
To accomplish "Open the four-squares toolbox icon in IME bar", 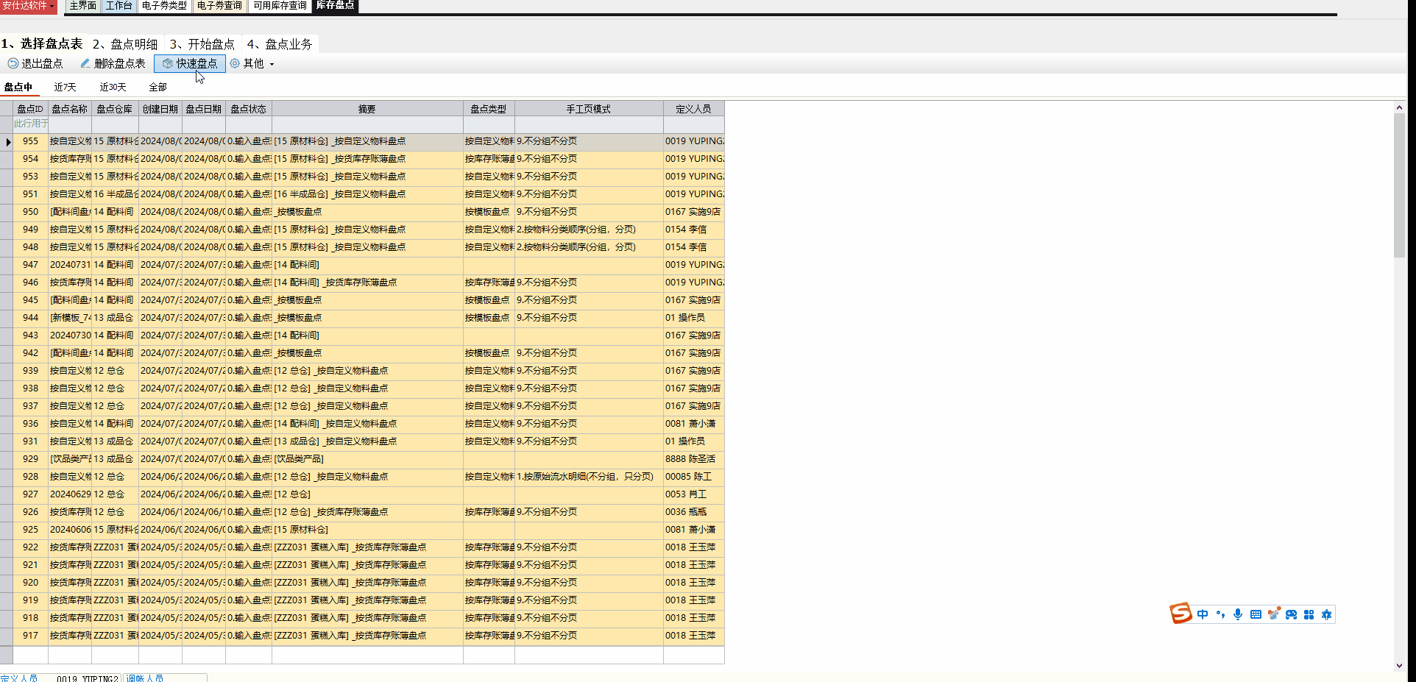I will coord(1309,614).
